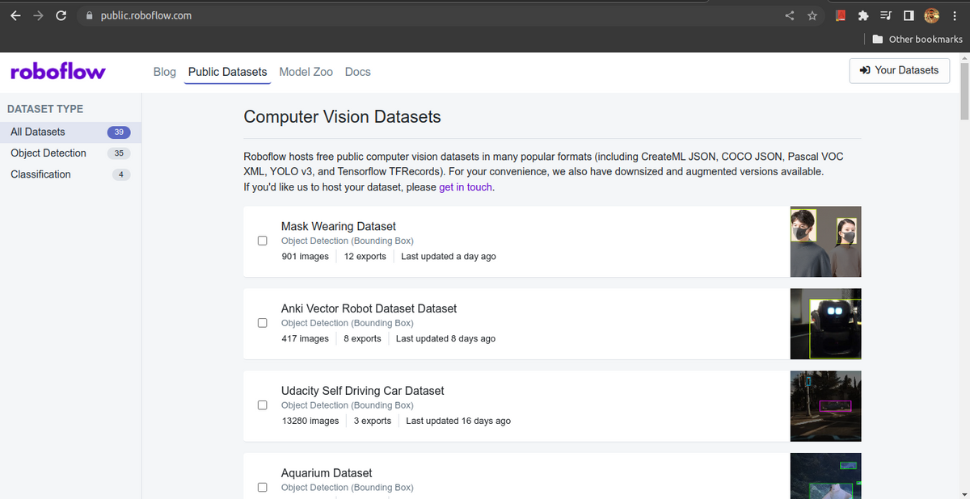Expand the Other bookmarks folder
970x499 pixels.
click(917, 38)
